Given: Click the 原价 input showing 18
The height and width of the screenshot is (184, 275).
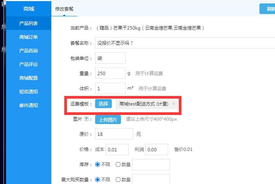Looking at the screenshot, I should [x=114, y=134].
